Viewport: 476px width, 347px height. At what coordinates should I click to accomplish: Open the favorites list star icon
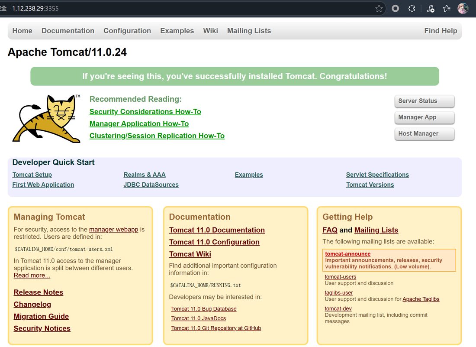pyautogui.click(x=447, y=9)
